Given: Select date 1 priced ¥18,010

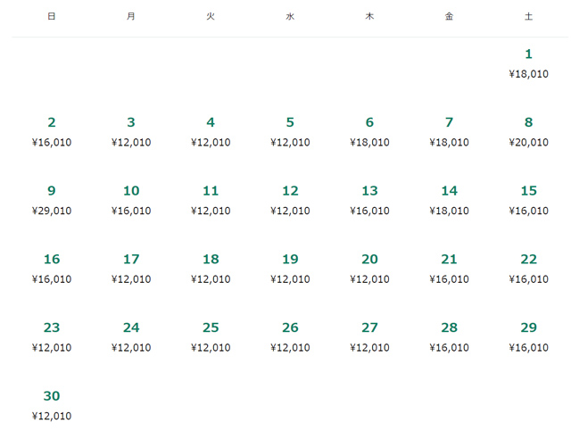Looking at the screenshot, I should tap(528, 63).
